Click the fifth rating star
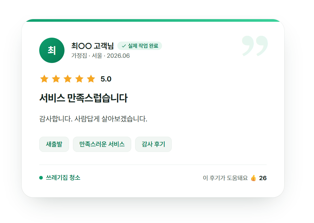Image resolution: width=314 pixels, height=223 pixels. coord(91,79)
